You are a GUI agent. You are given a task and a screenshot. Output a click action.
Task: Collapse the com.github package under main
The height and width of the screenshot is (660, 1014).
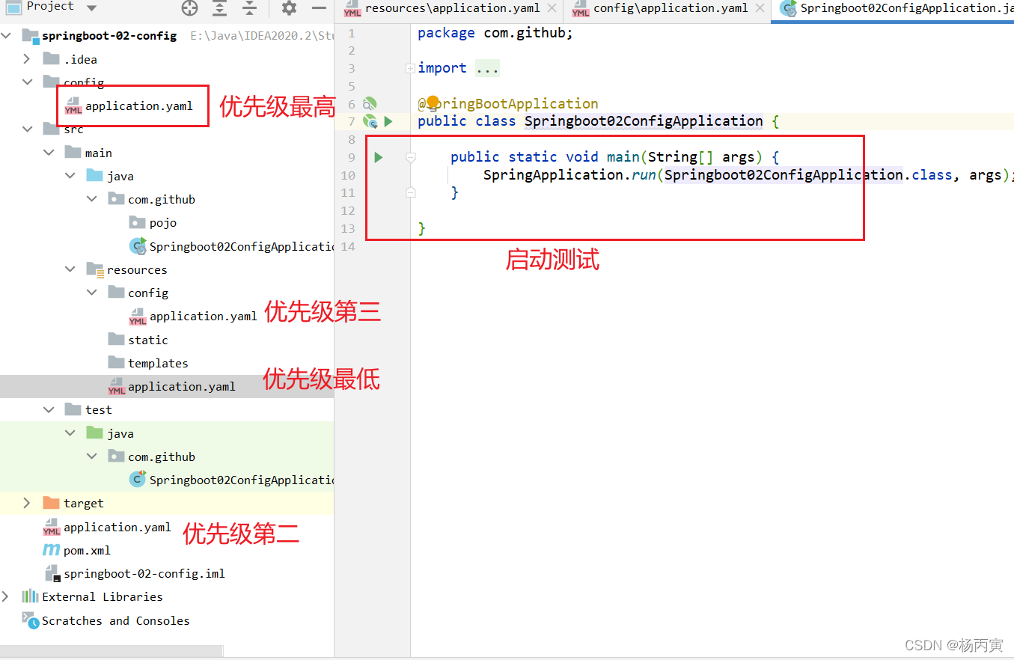tap(92, 199)
